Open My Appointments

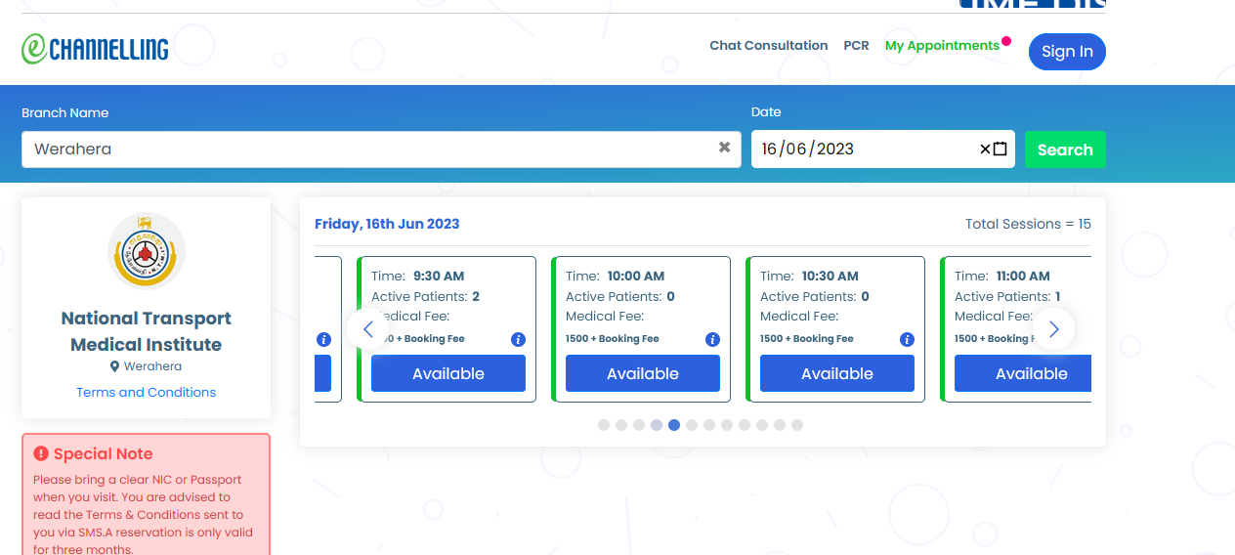coord(942,45)
